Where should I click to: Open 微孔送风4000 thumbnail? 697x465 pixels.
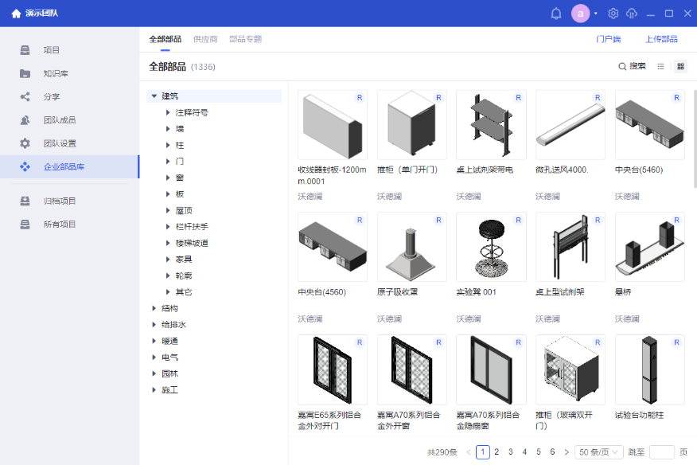(570, 124)
